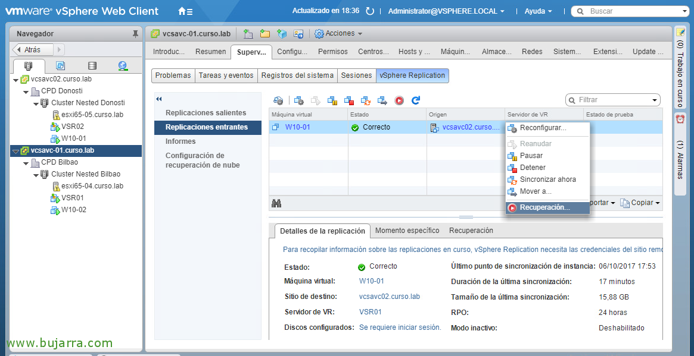Open the Registros del sistema sub-tab
This screenshot has width=694, height=356.
pos(297,75)
